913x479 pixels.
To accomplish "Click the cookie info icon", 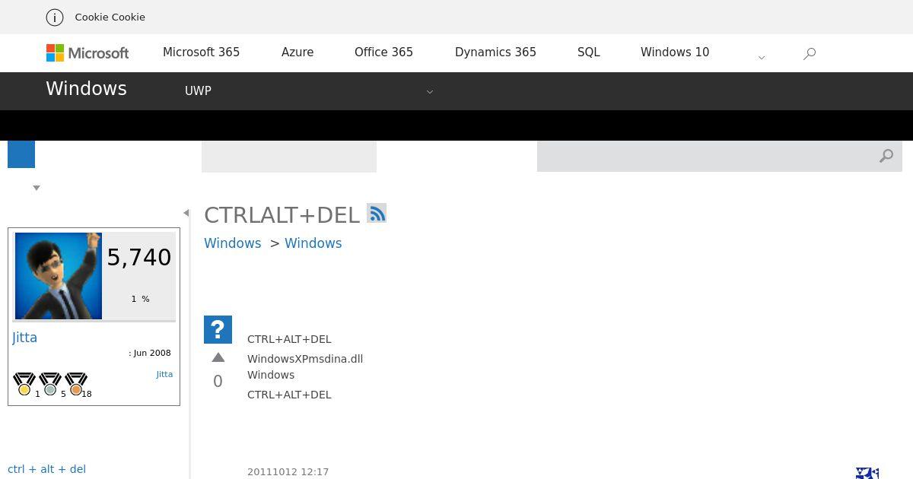I will (55, 17).
